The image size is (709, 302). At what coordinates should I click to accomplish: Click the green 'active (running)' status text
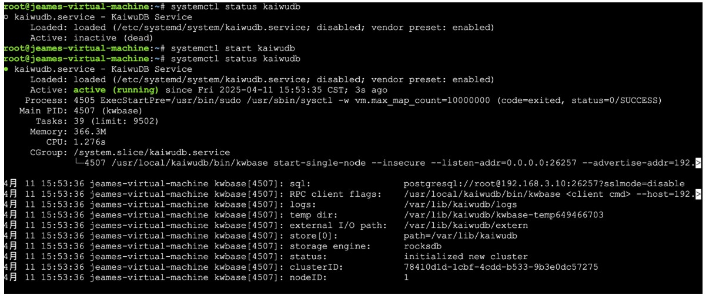[x=116, y=90]
